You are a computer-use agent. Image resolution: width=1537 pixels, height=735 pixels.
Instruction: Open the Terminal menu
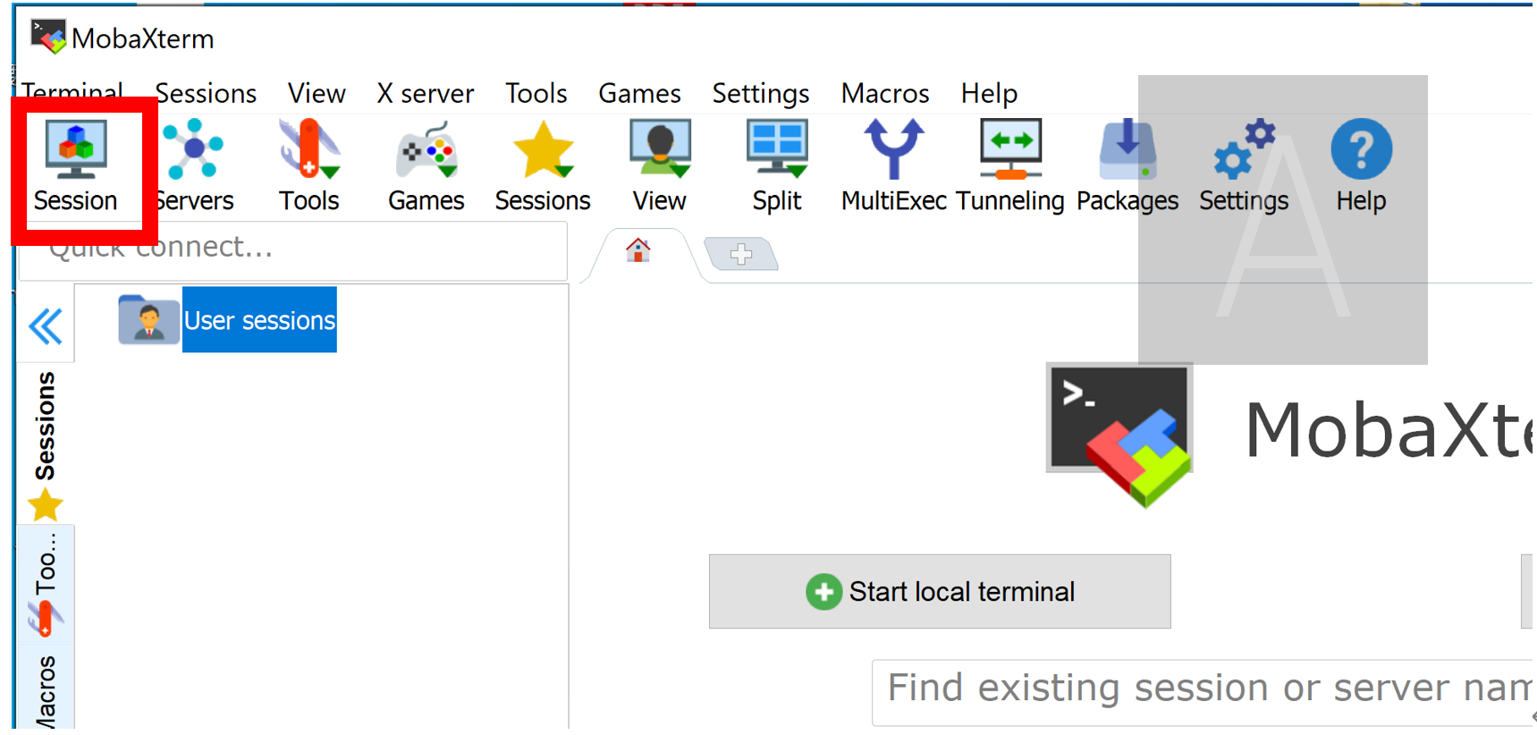72,93
